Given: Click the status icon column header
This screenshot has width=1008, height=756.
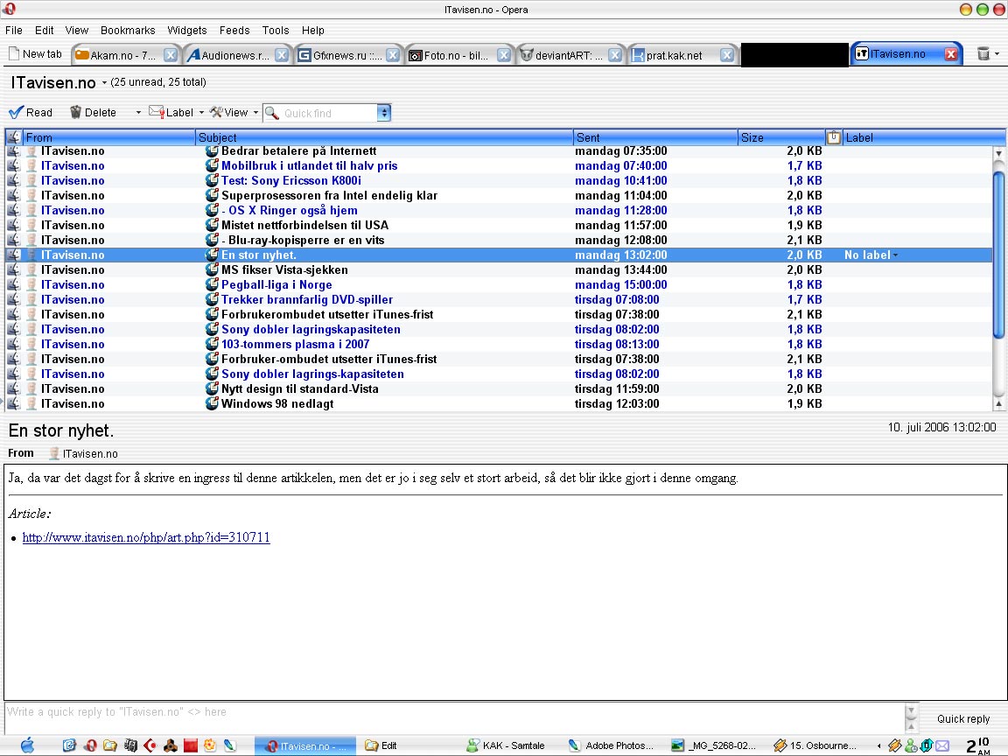Looking at the screenshot, I should (13, 137).
